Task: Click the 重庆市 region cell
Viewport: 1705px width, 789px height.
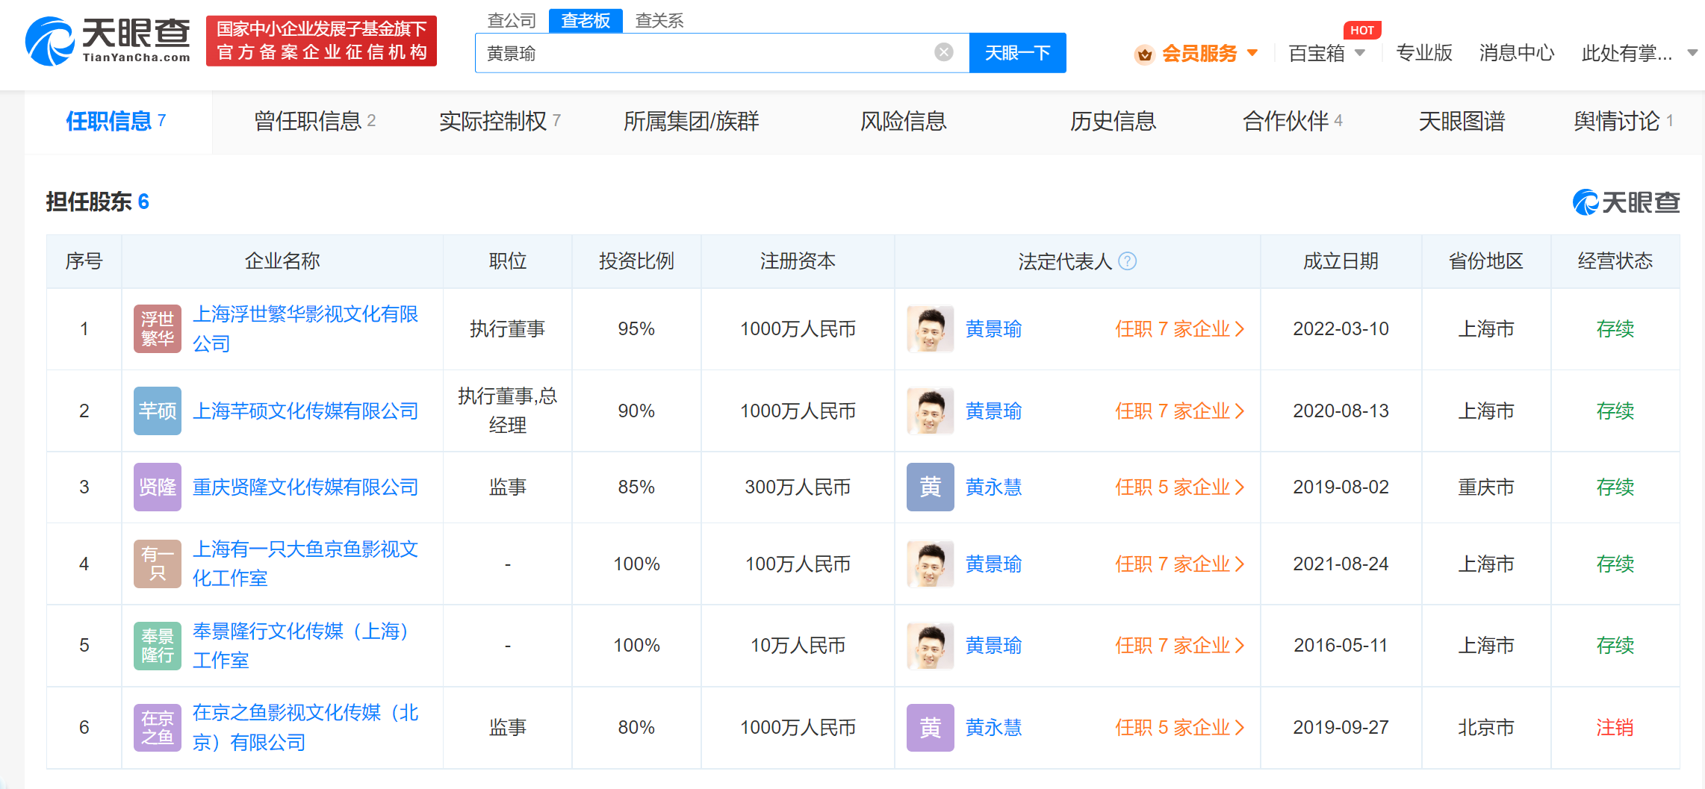Action: click(x=1485, y=487)
